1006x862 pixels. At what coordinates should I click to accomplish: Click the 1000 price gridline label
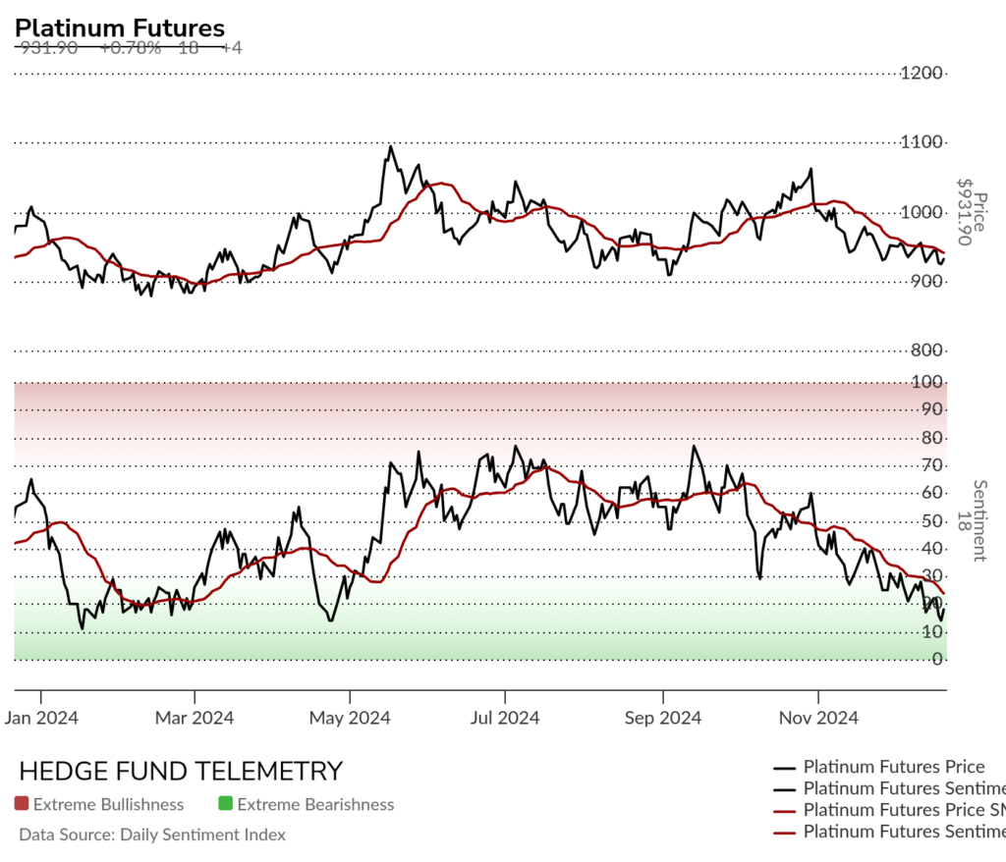click(922, 212)
